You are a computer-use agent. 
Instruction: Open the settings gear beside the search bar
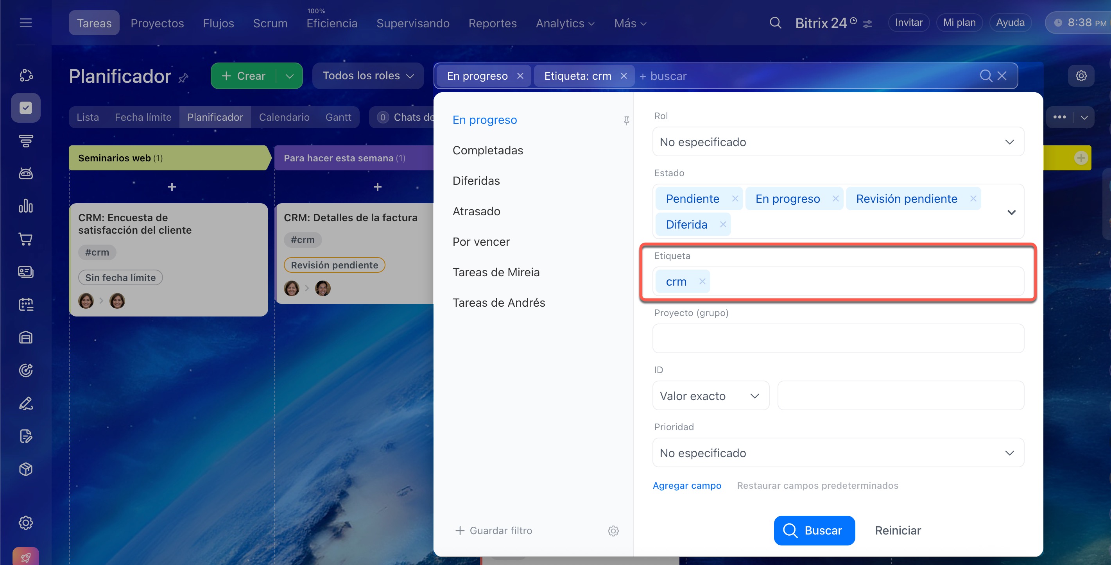(1081, 76)
